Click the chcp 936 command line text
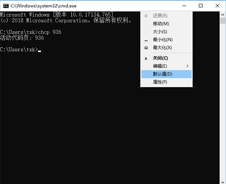This screenshot has width=226, height=184. click(x=50, y=32)
